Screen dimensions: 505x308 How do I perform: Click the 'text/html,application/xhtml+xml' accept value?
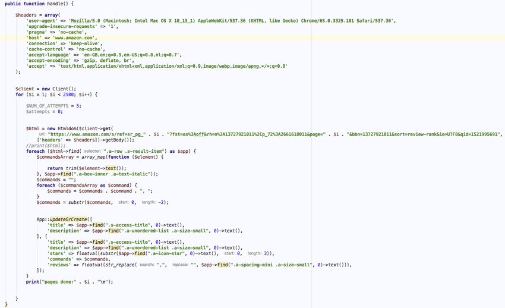tap(173, 66)
